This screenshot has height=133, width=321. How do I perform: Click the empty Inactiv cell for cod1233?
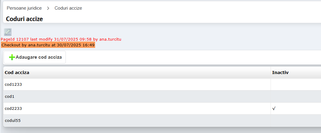(295, 85)
